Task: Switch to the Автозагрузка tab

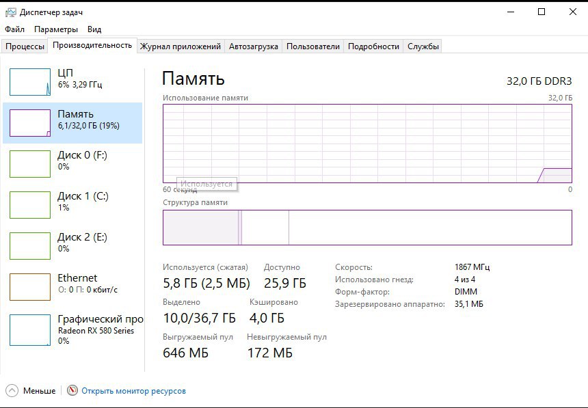Action: coord(254,46)
